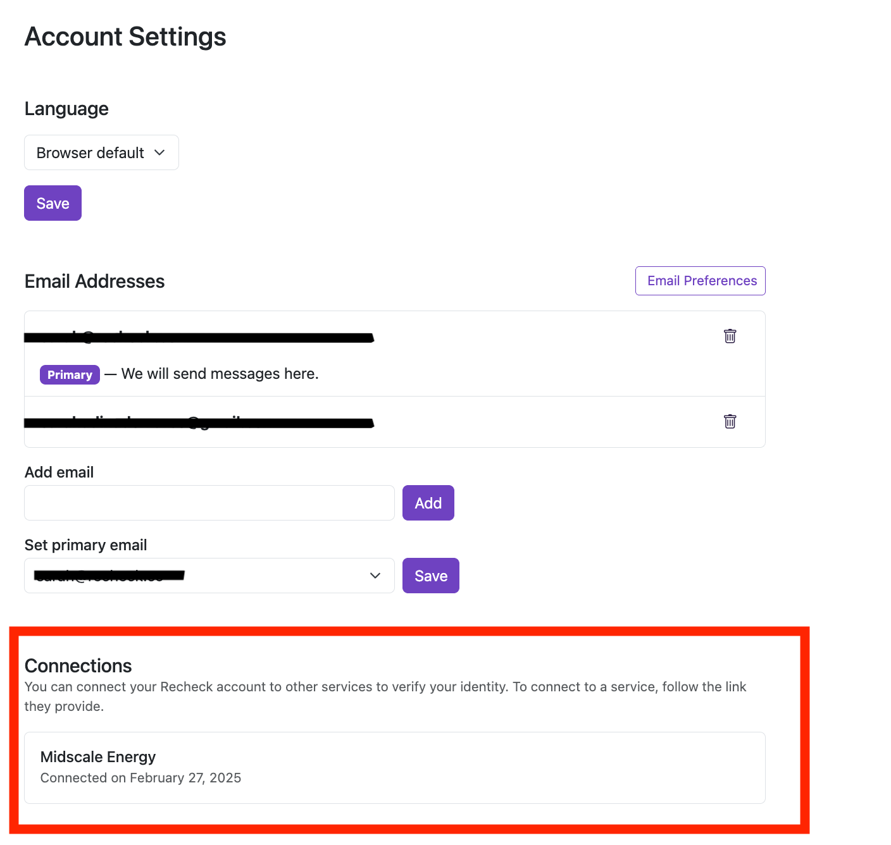Click the Email Addresses section heading
This screenshot has width=891, height=845.
click(94, 281)
